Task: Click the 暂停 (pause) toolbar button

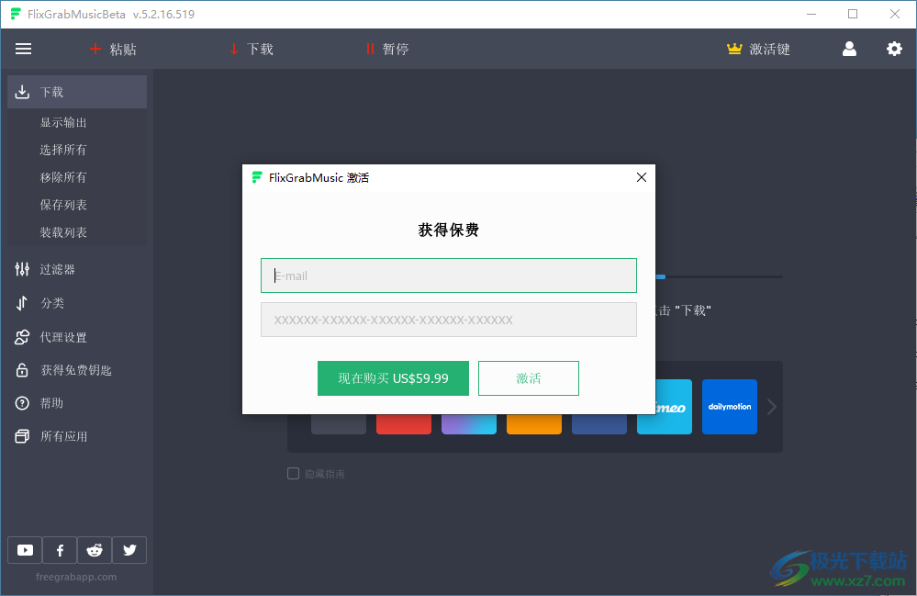Action: (x=387, y=49)
